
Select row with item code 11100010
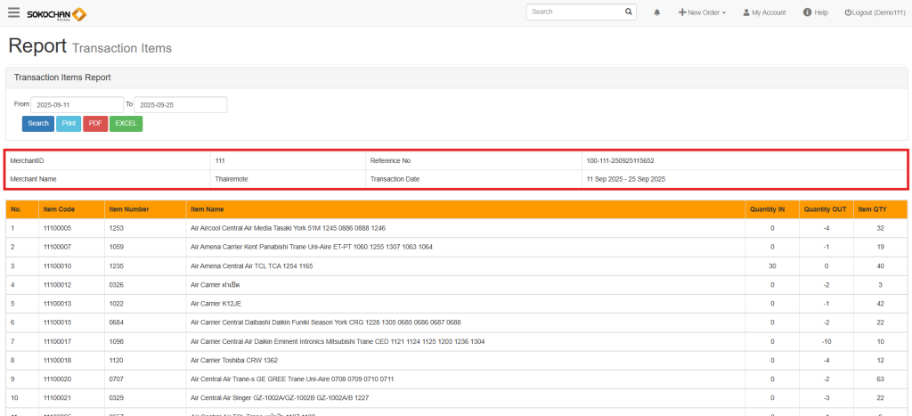tap(57, 266)
